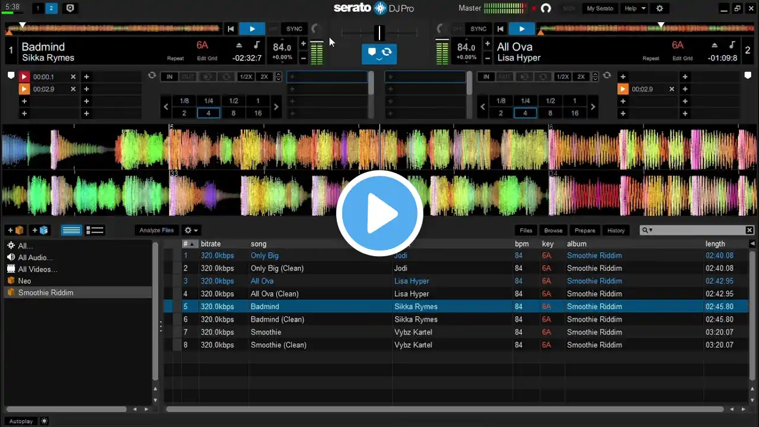Open settings with the top-bar gear icon
This screenshot has height=427, width=759.
[659, 8]
